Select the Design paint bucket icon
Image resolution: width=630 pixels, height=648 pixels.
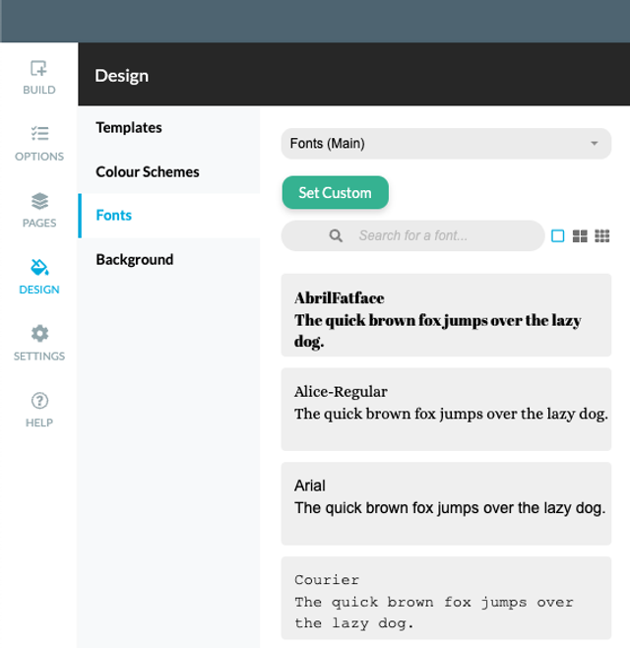39,268
